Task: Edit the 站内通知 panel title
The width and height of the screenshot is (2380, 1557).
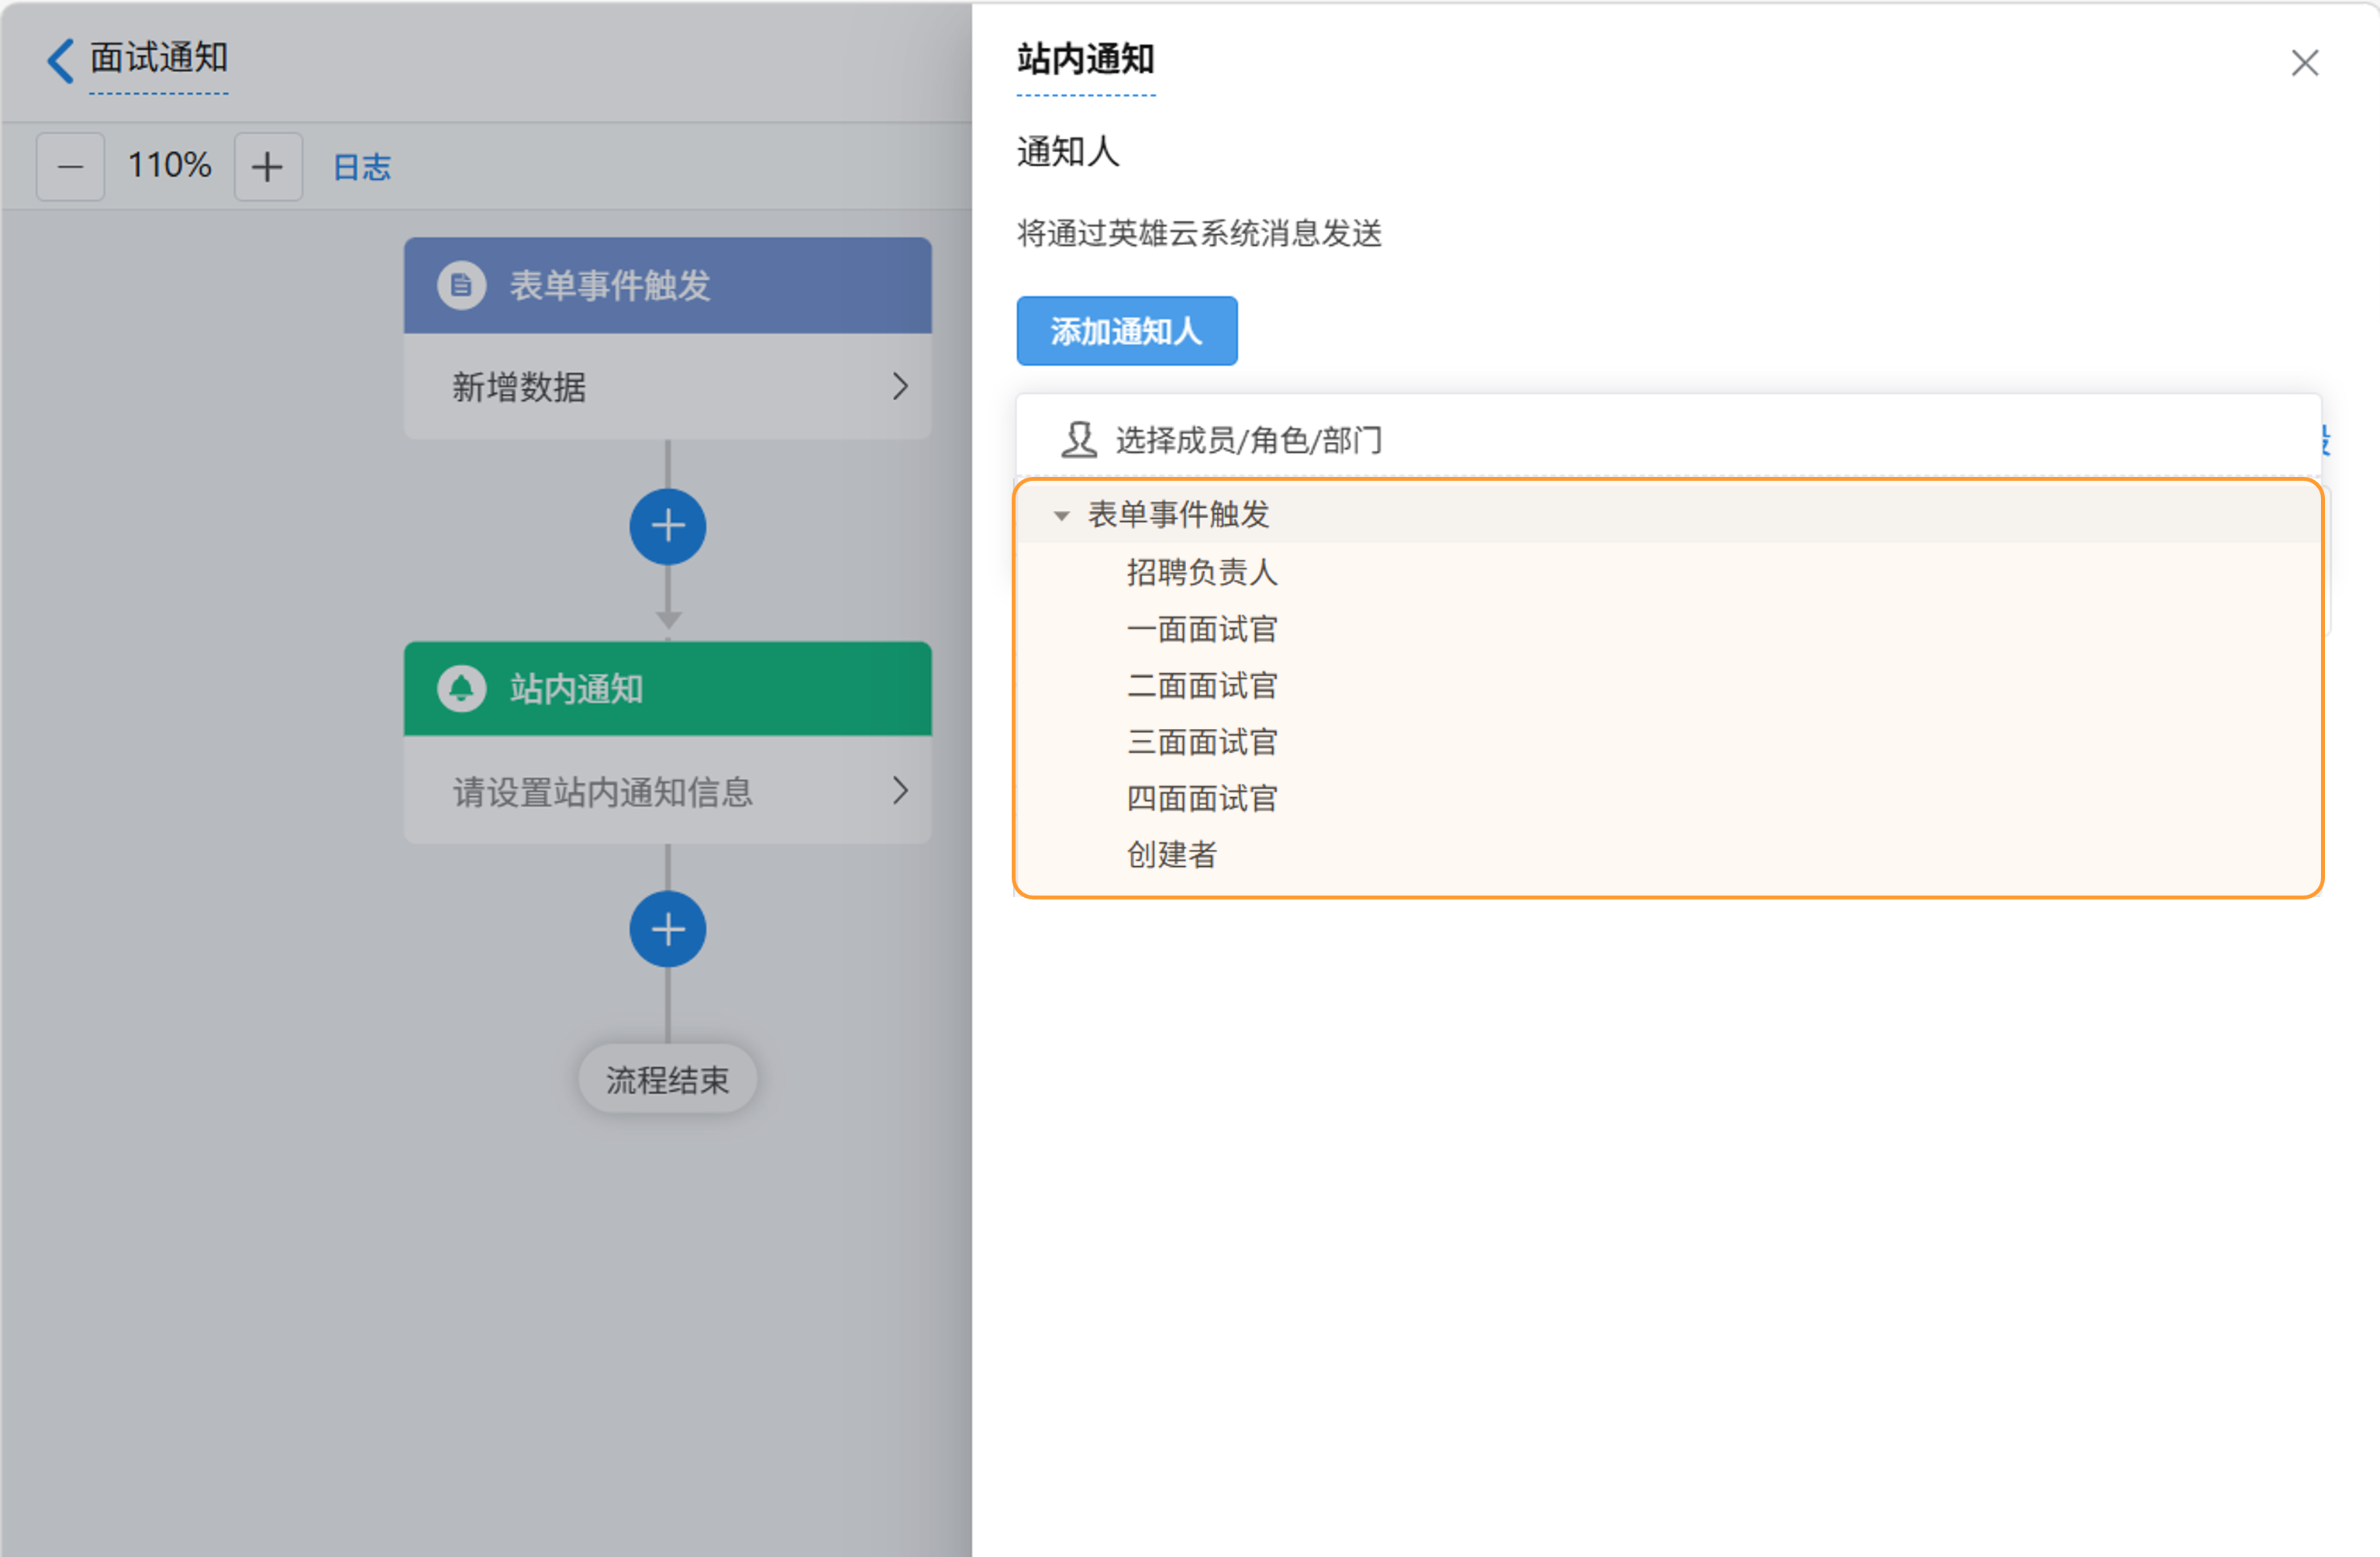Action: pyautogui.click(x=1085, y=60)
